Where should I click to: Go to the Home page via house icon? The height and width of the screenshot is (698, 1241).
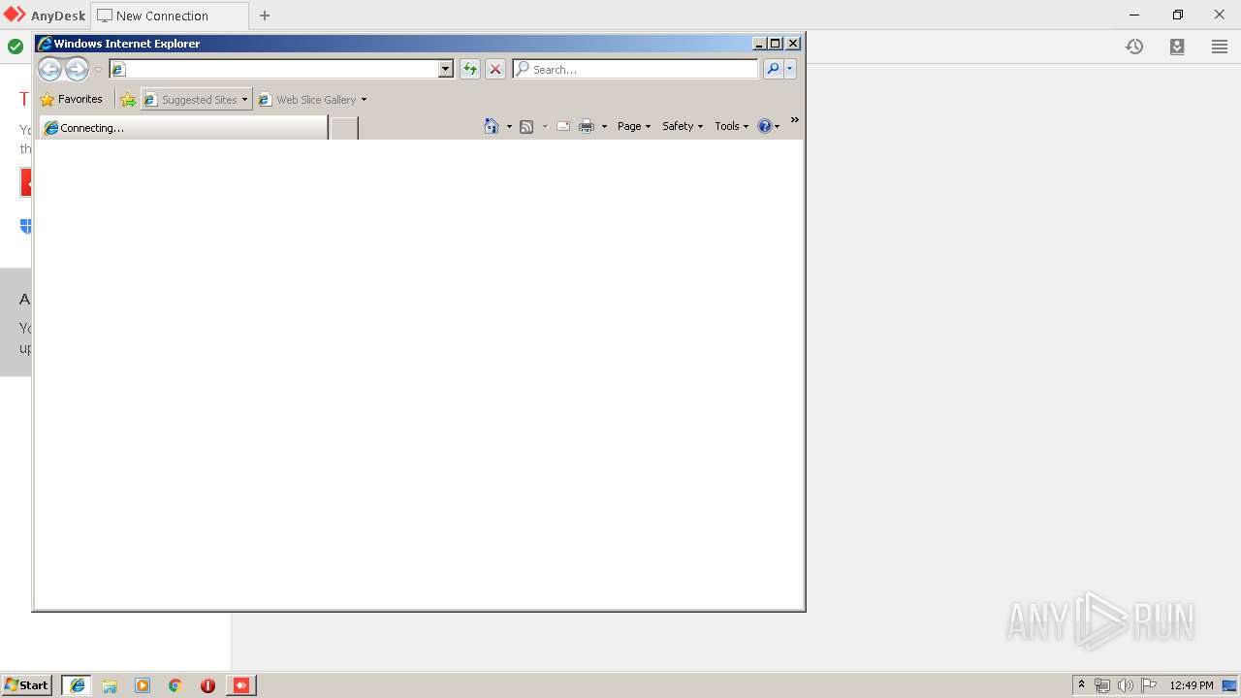[x=492, y=126]
